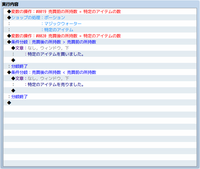Click the 実行内容 panel header label
Screen dimensions: 200x169
point(10,4)
